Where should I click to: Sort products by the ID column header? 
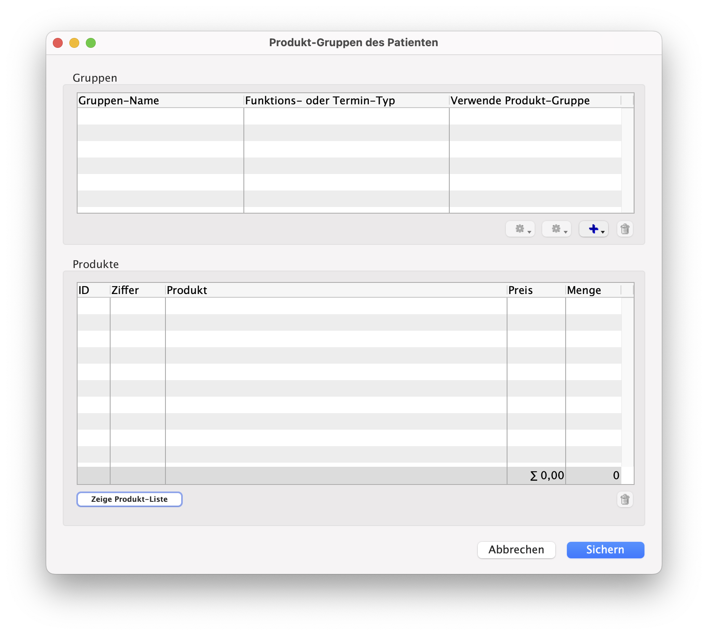point(93,290)
